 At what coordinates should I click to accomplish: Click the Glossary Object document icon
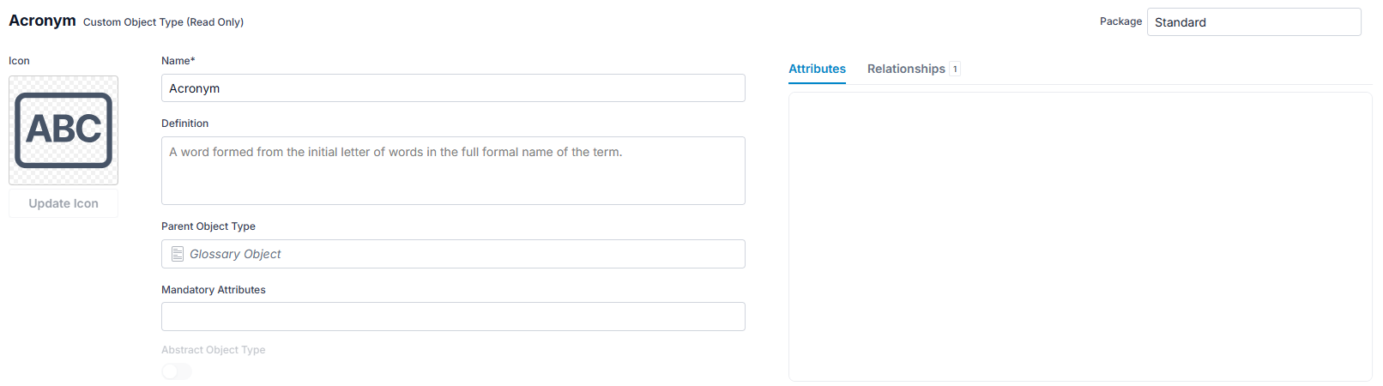178,254
